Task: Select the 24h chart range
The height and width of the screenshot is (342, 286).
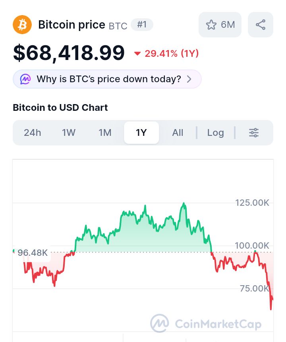Action: pos(33,133)
